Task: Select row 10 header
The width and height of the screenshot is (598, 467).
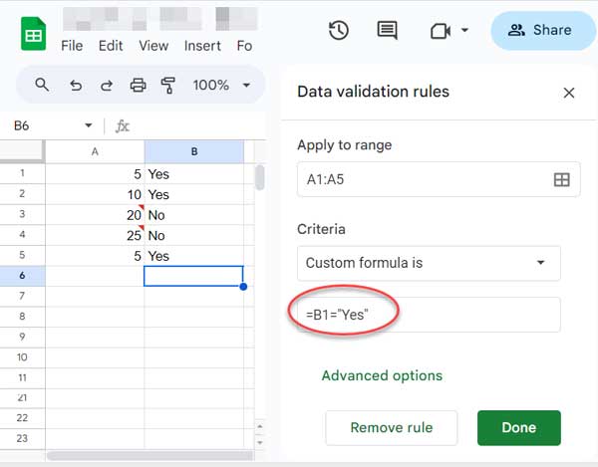Action: coord(22,357)
